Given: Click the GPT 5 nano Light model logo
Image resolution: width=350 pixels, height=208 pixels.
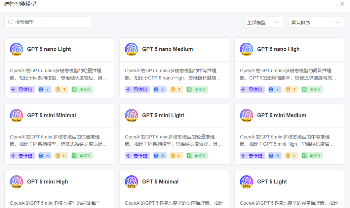Looking at the screenshot, I should click(17, 49).
